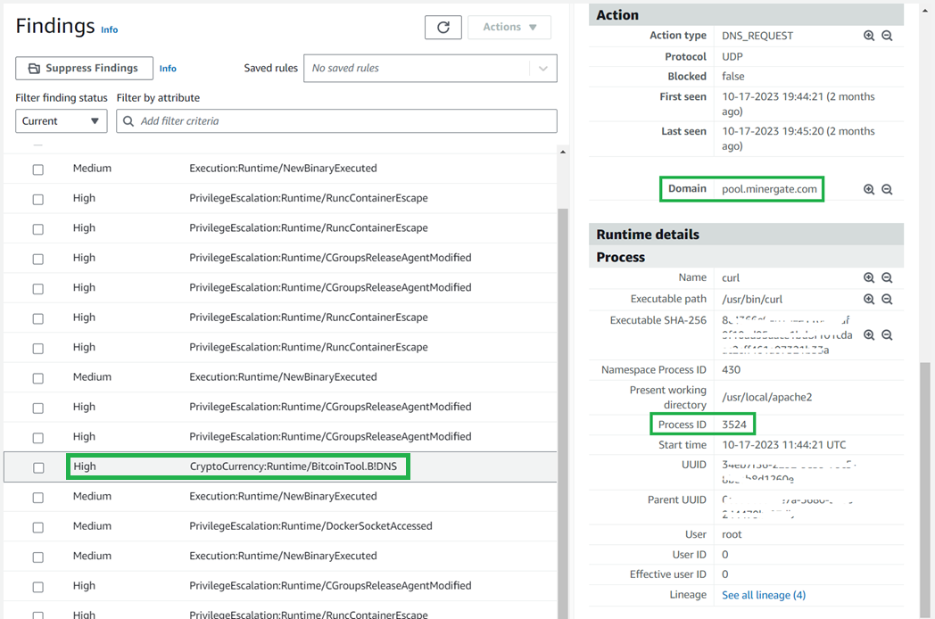Image resolution: width=935 pixels, height=619 pixels.
Task: Open the Actions dropdown
Action: click(509, 27)
